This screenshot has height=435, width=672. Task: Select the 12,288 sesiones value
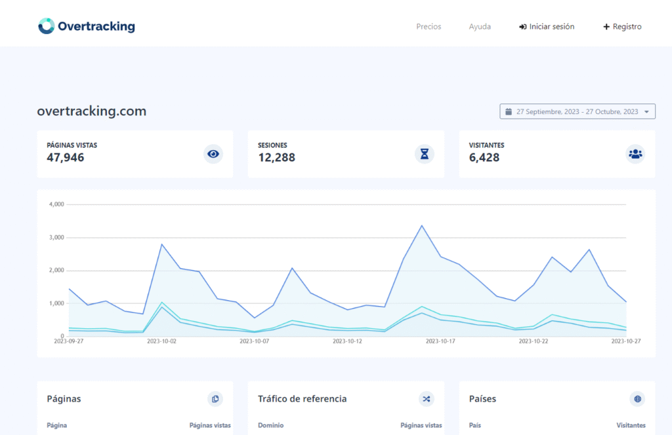pos(276,157)
